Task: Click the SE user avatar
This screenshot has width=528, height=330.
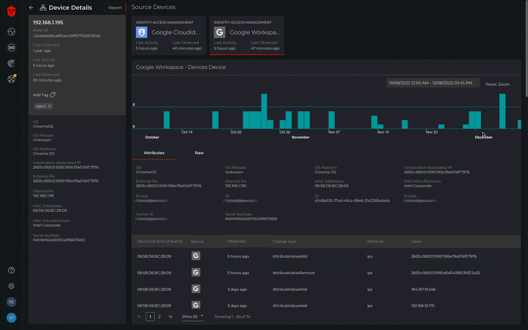Action: 12,302
